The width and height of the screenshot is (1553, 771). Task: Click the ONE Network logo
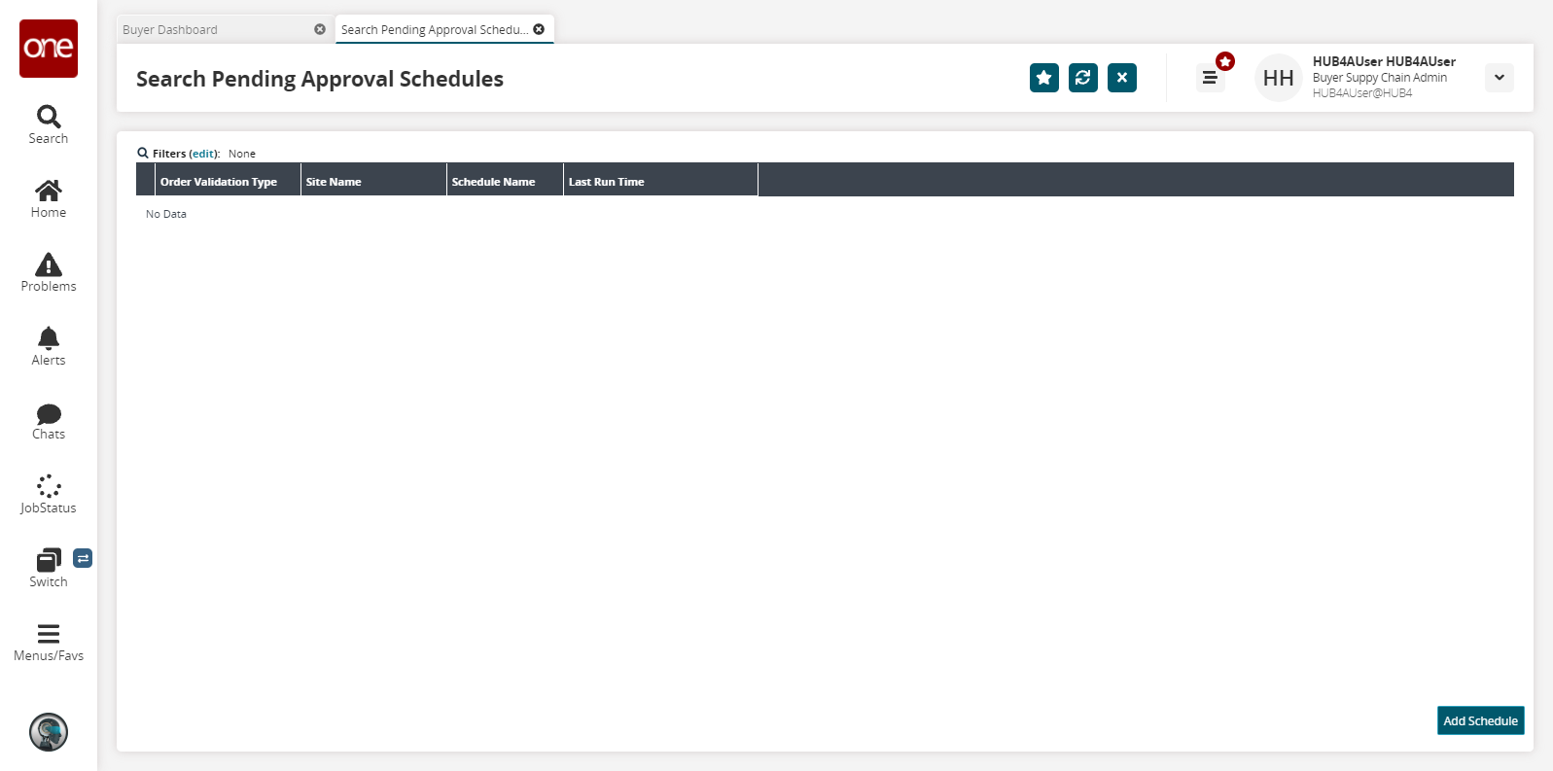point(49,49)
